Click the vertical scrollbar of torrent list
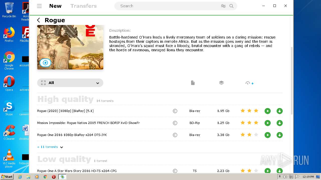The image size is (321, 180). pos(292,80)
